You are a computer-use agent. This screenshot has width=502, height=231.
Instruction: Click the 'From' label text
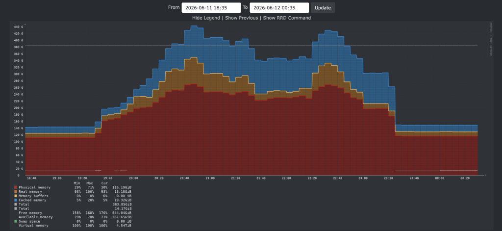pos(174,7)
